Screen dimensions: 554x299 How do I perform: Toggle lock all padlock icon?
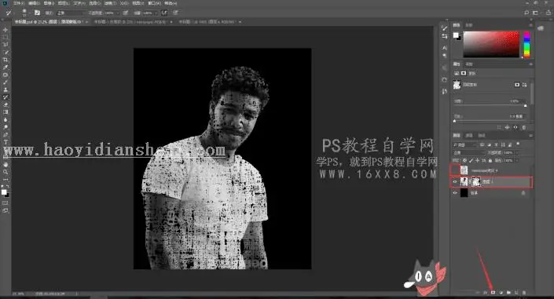[x=490, y=160]
